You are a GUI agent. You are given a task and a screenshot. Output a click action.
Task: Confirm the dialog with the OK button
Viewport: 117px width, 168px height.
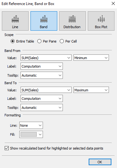point(100,162)
